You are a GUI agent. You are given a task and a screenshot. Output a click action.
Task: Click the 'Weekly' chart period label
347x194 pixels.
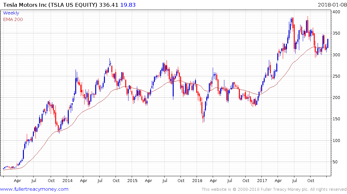11,13
